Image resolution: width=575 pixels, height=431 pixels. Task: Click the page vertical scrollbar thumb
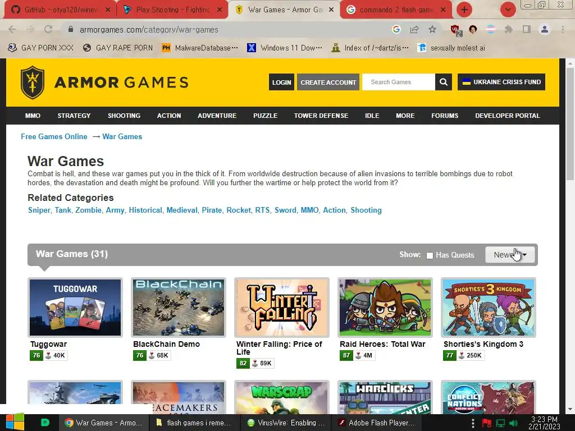click(x=570, y=124)
